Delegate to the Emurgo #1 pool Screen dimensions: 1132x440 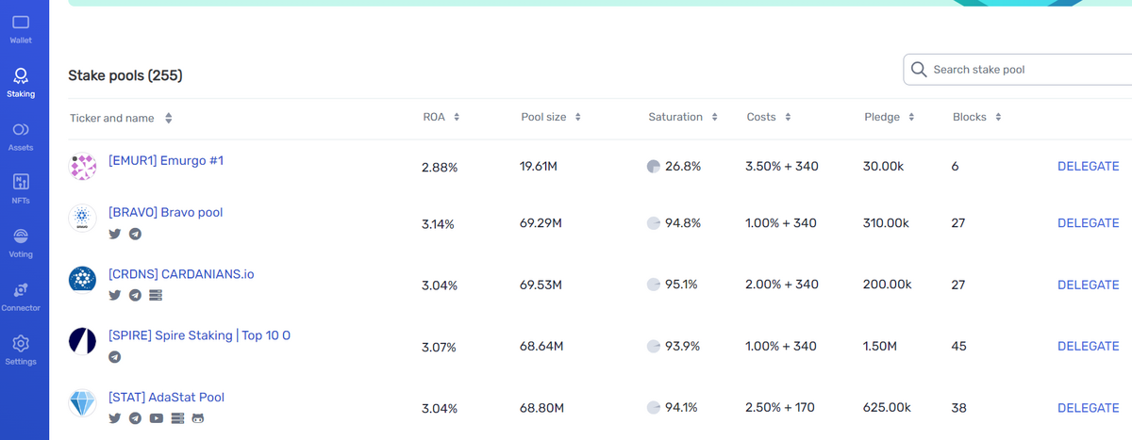pyautogui.click(x=1088, y=166)
